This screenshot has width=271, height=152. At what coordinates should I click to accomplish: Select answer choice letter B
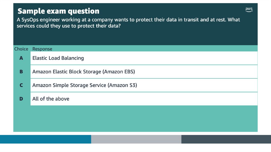[x=21, y=71]
